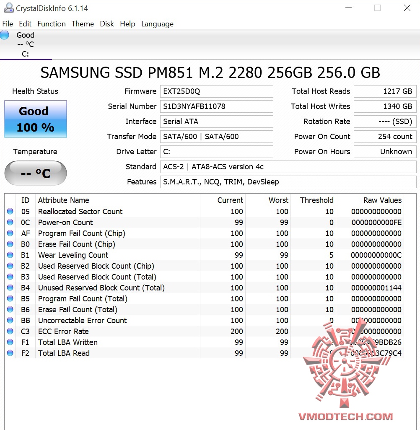Select the Total LBA Read attribute name

(64, 353)
